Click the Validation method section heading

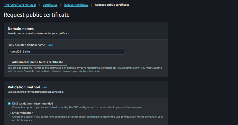click(x=24, y=87)
